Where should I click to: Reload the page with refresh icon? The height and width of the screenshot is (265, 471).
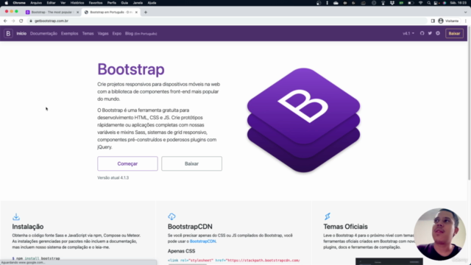(x=21, y=21)
